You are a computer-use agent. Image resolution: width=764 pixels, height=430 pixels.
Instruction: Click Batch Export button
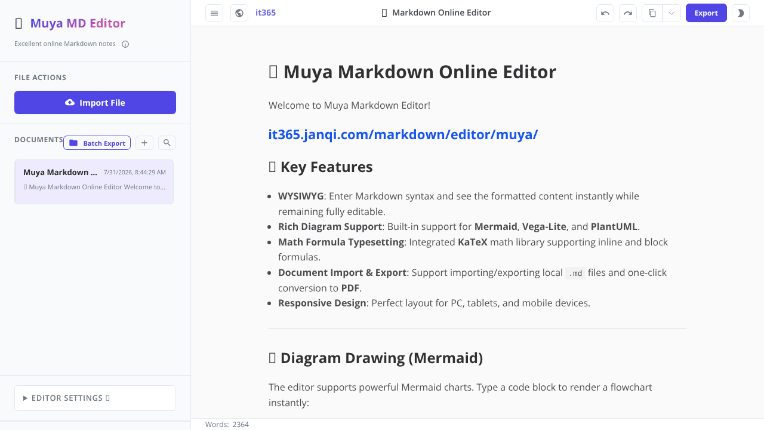click(x=97, y=143)
